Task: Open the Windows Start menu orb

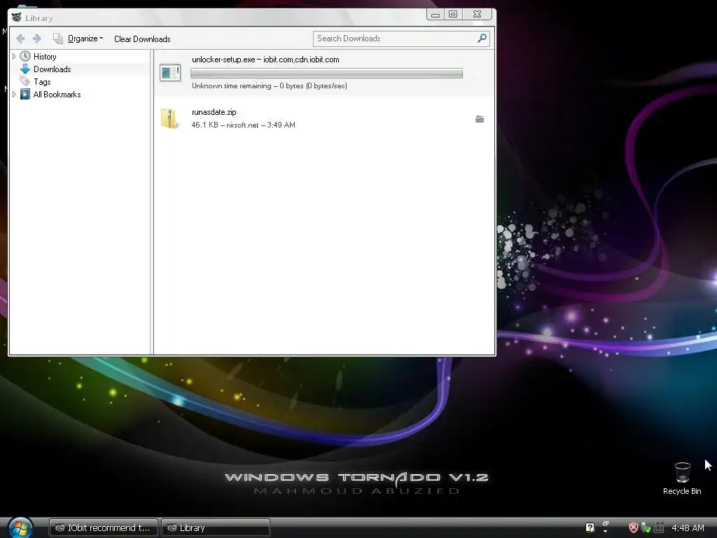Action: (20, 527)
